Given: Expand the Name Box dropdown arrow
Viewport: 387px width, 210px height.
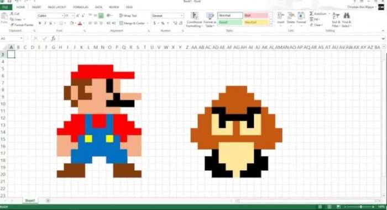Looking at the screenshot, I should (x=22, y=38).
